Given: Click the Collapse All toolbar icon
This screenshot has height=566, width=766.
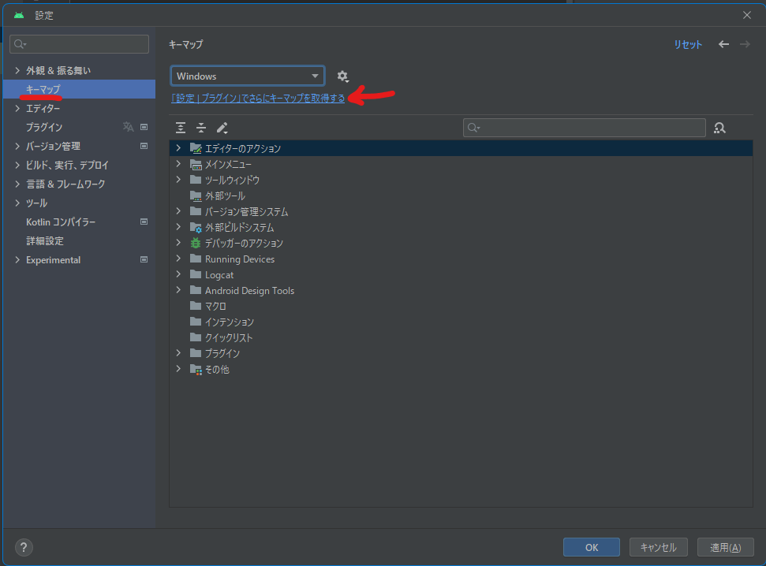Looking at the screenshot, I should click(x=201, y=128).
